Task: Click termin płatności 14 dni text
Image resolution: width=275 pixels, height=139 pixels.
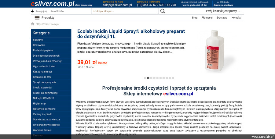Action: click(x=195, y=5)
